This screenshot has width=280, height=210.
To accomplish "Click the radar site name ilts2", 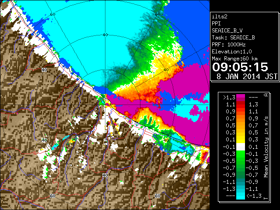I will [x=220, y=17].
